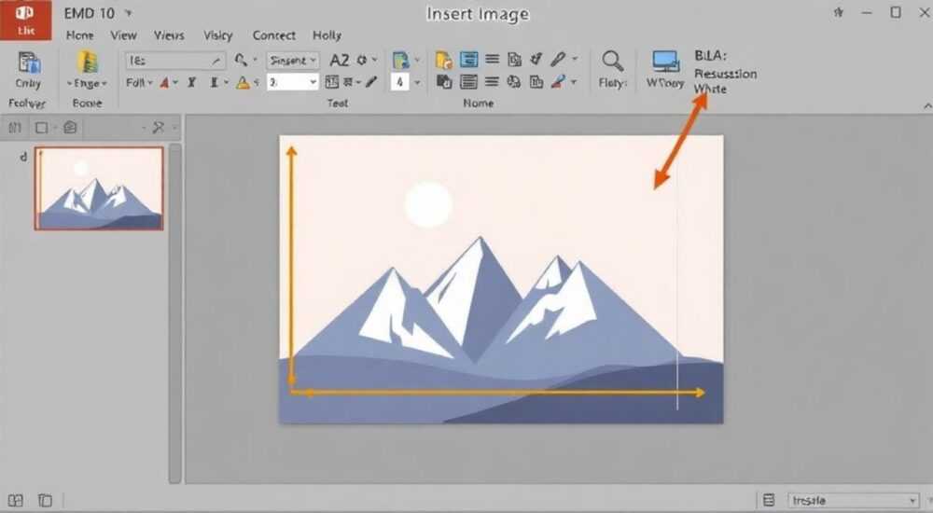Screen dimensions: 933x513
Task: Open the zoom dropdown in status bar
Action: pyautogui.click(x=854, y=501)
